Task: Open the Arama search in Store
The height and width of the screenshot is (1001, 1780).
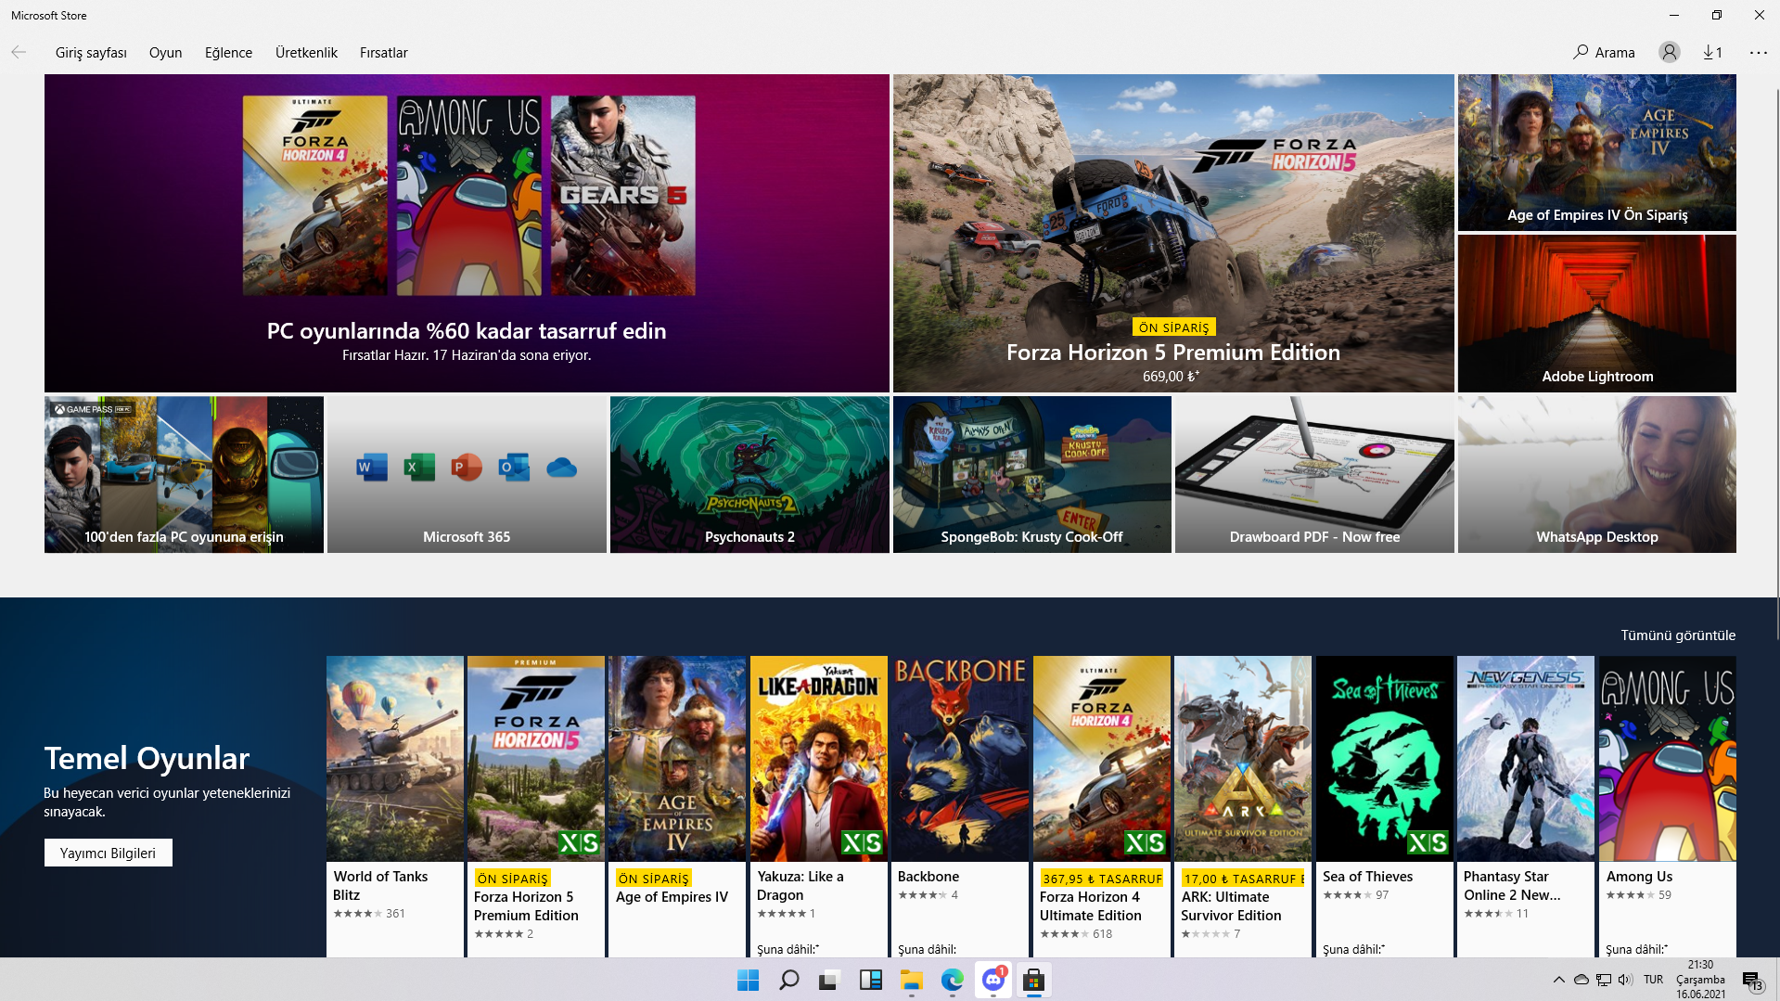Action: coord(1604,52)
